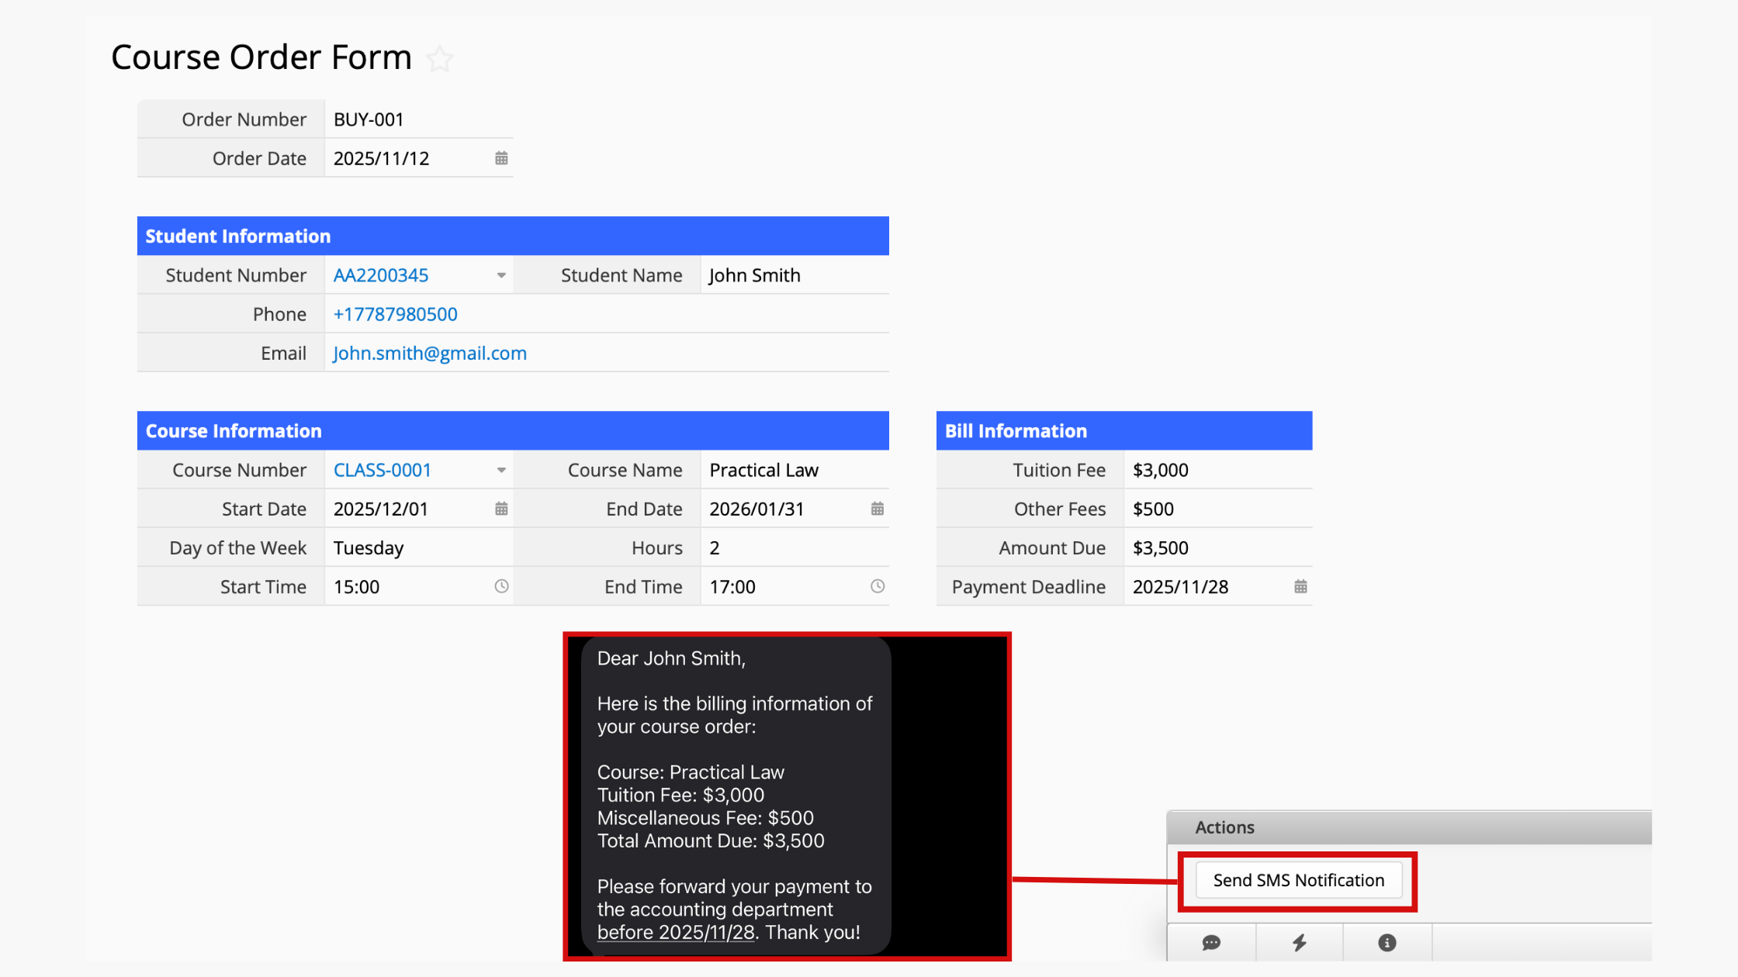Image resolution: width=1738 pixels, height=977 pixels.
Task: Open the comments speech bubble tab
Action: tap(1211, 942)
